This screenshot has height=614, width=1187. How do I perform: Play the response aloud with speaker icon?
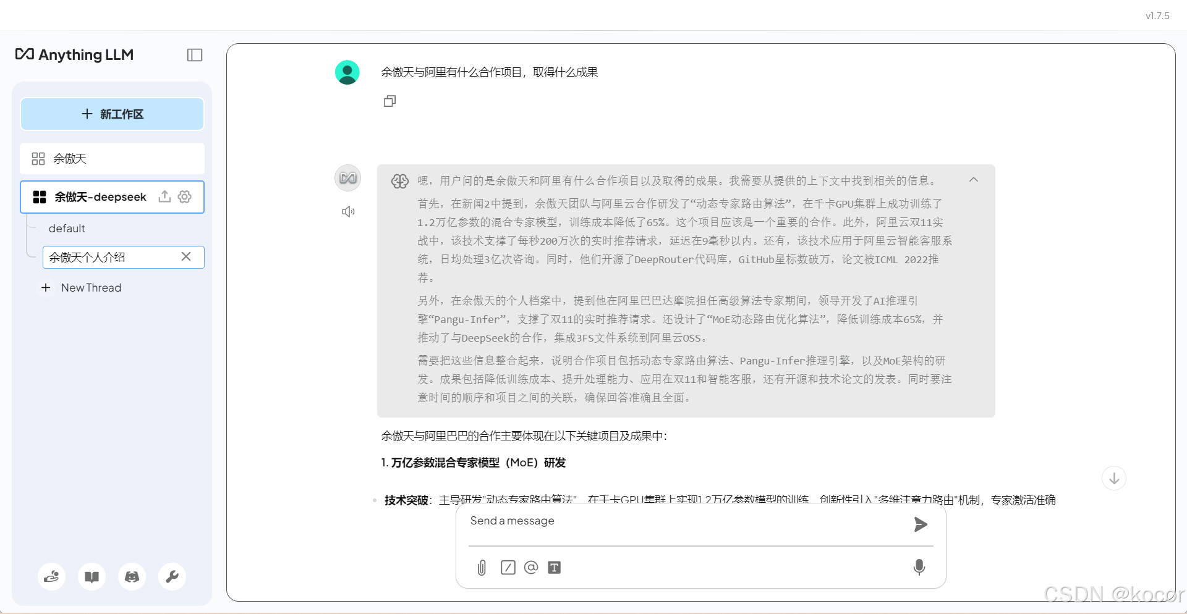[348, 211]
